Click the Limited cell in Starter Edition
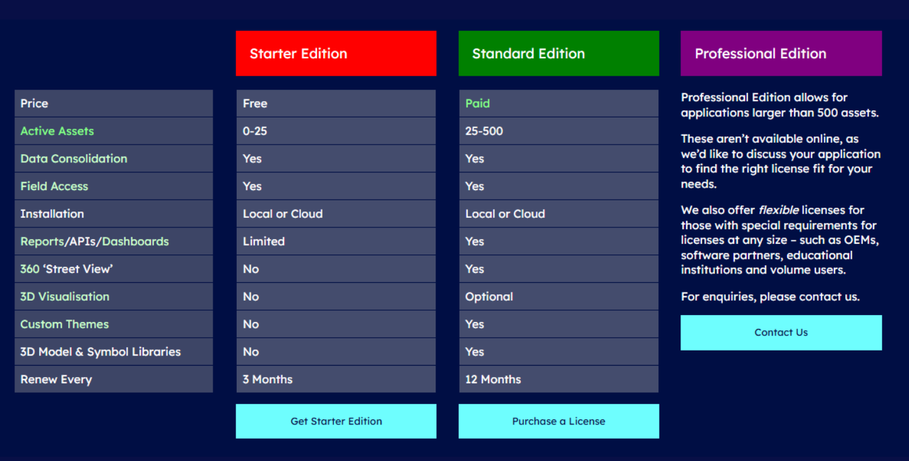Image resolution: width=909 pixels, height=461 pixels. (x=264, y=242)
